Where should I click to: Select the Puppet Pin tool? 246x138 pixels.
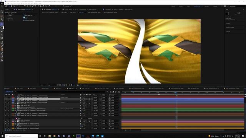pyautogui.click(x=49, y=6)
